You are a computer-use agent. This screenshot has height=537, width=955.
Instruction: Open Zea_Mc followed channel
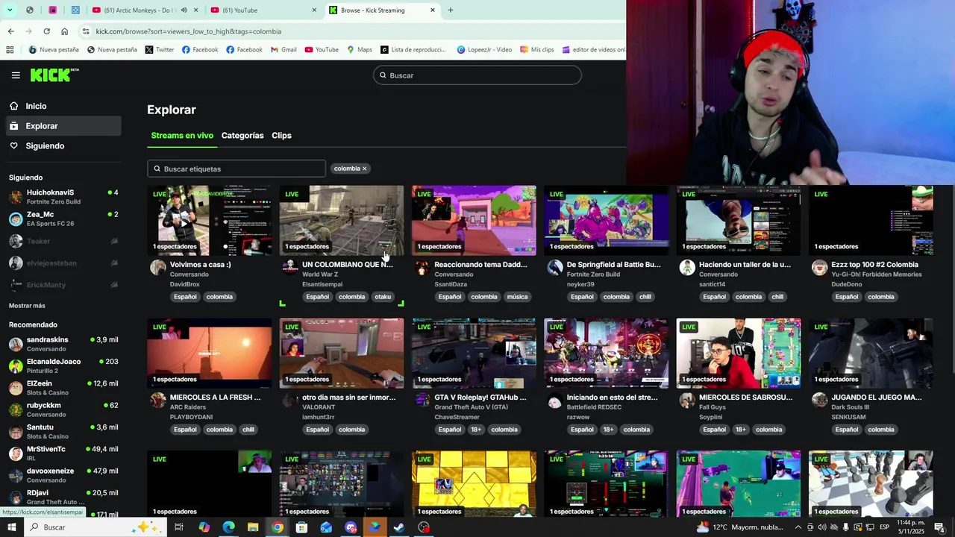click(63, 219)
